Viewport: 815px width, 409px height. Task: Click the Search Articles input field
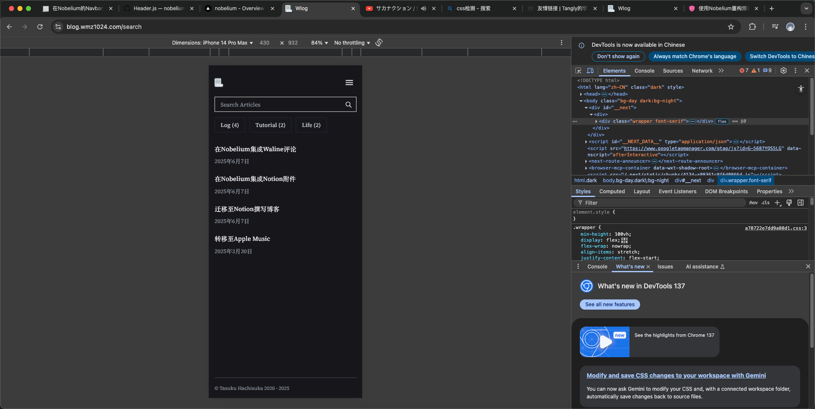[x=280, y=104]
